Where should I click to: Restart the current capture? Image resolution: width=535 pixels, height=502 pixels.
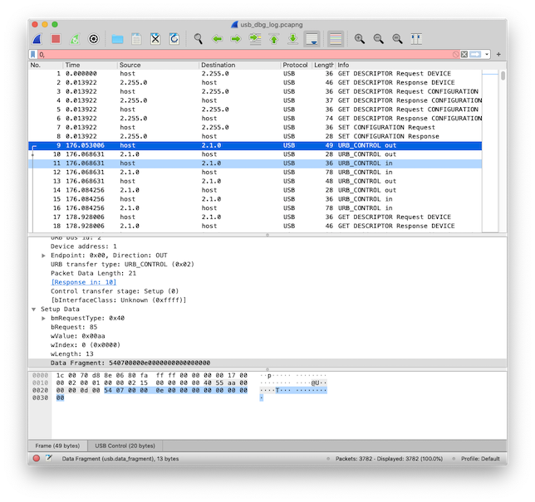point(75,39)
